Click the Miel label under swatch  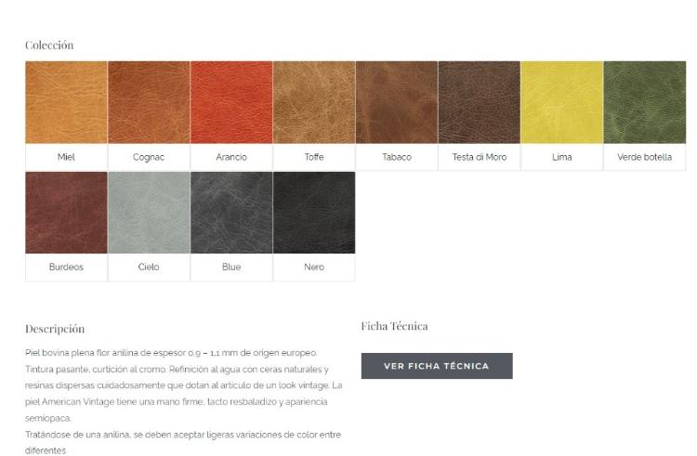pos(66,157)
